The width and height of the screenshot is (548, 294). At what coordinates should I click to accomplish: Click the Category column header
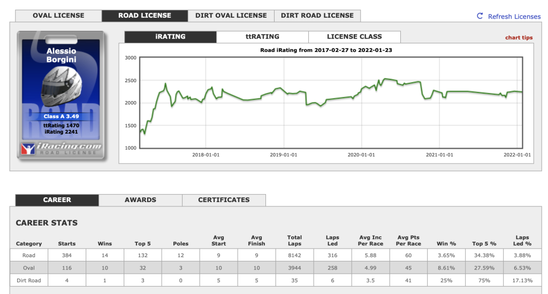(29, 244)
